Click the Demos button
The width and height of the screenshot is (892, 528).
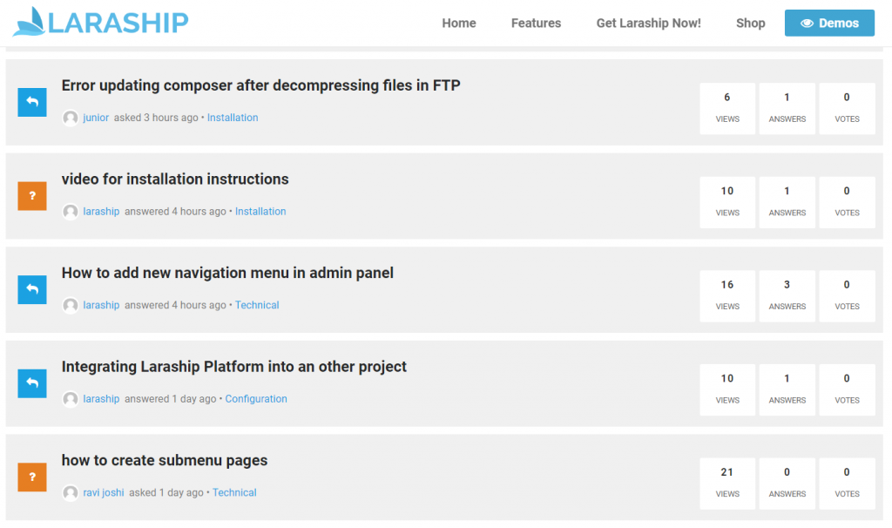coord(829,23)
